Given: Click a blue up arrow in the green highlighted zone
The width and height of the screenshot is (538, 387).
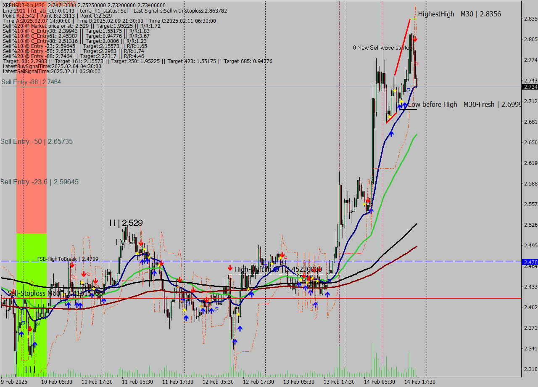Looking at the screenshot, I should (x=22, y=334).
